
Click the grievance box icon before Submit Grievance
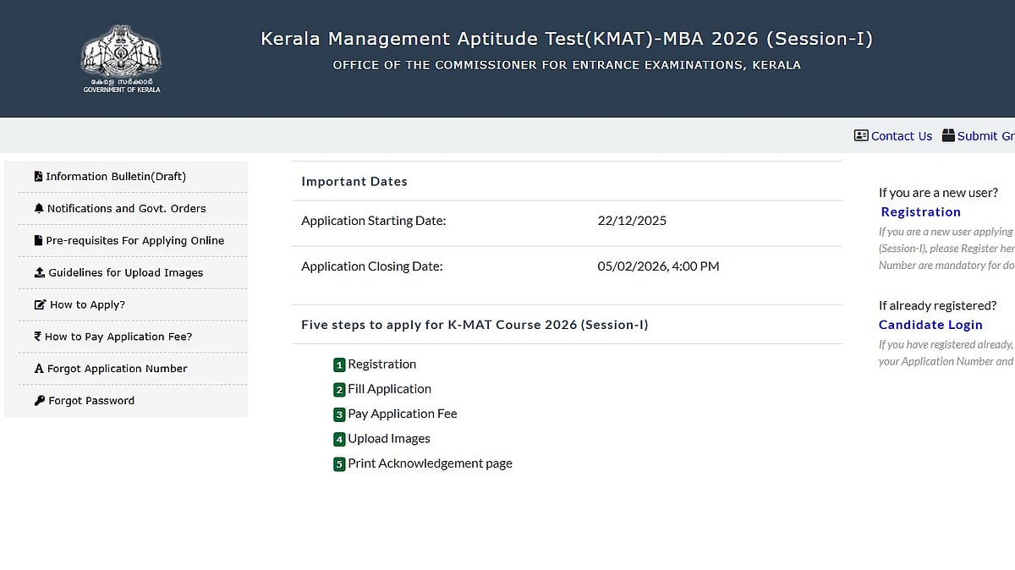point(948,134)
